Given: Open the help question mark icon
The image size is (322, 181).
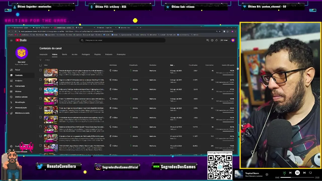Looking at the screenshot, I should coord(212,40).
